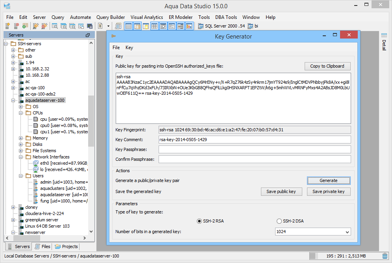Viewport: 392px width, 263px height.
Task: Click the admin user icon in Users folder
Action: (x=36, y=182)
